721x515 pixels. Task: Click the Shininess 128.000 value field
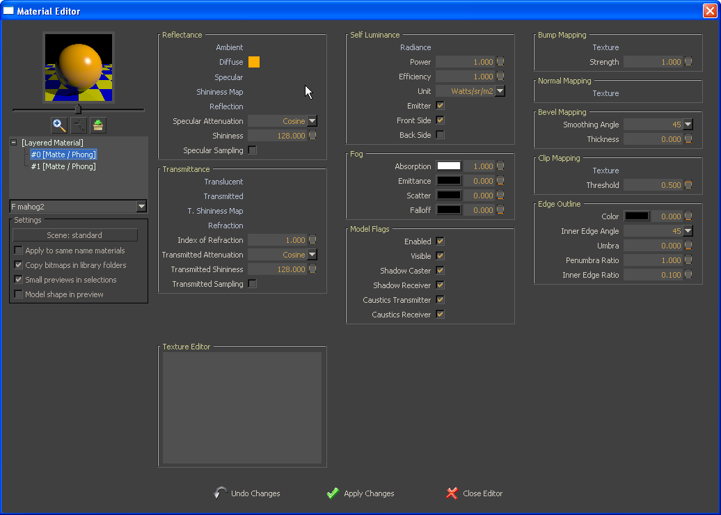coord(278,135)
